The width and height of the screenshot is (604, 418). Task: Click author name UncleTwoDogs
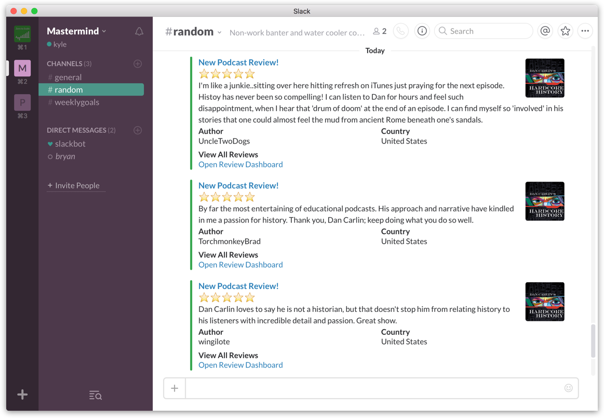tap(224, 141)
